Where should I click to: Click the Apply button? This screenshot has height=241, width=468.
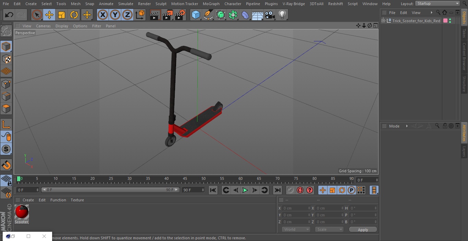[363, 230]
